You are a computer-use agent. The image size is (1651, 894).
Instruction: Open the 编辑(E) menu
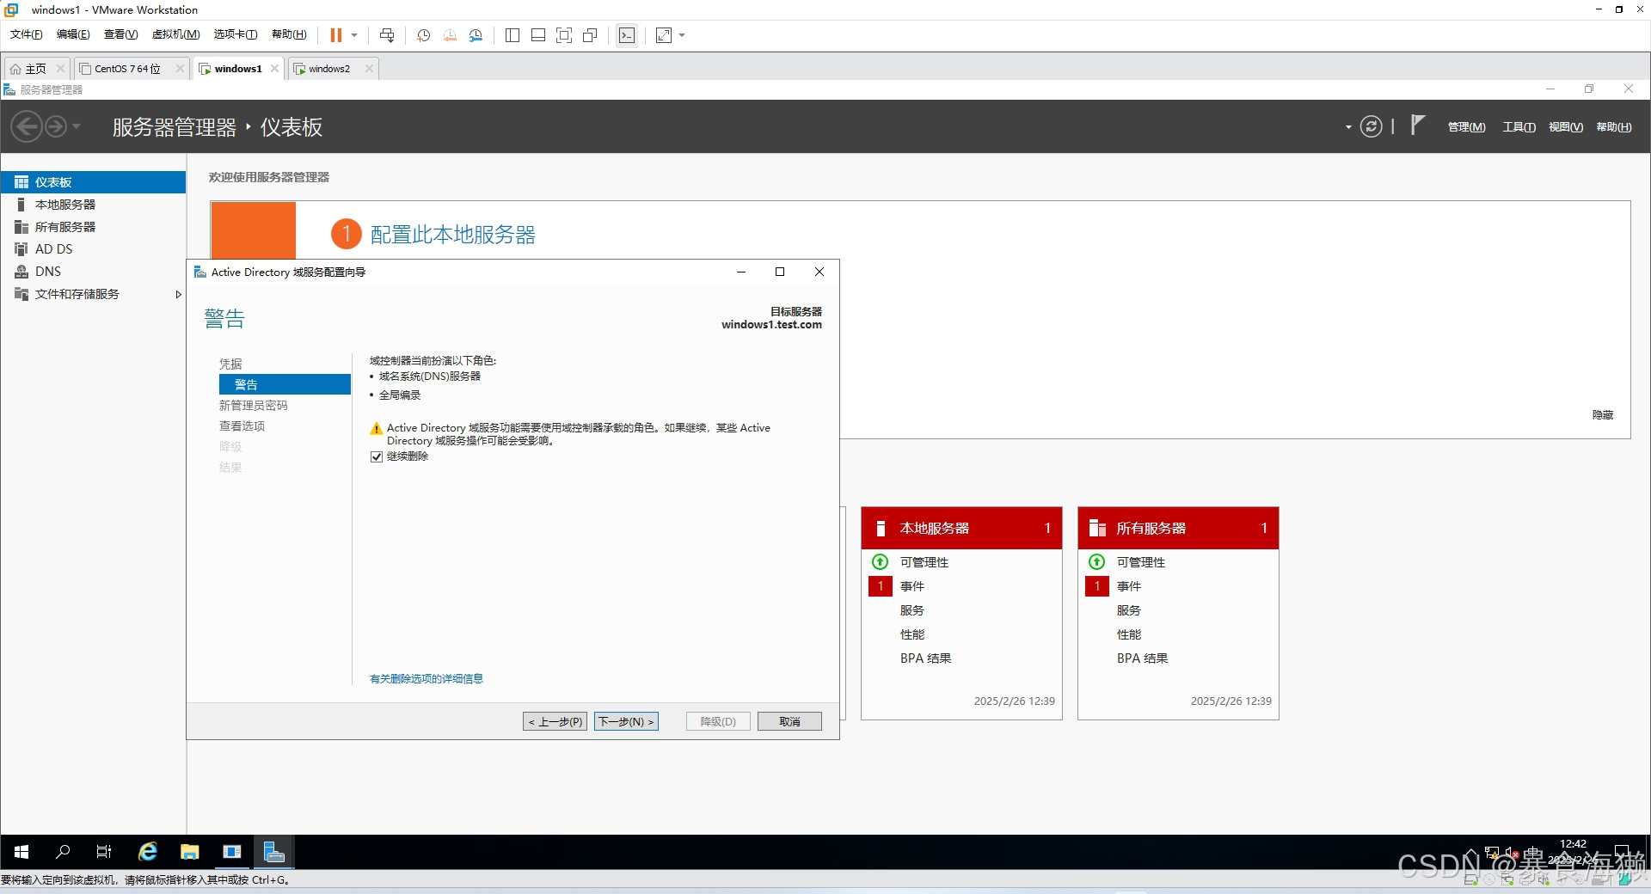[x=73, y=34]
